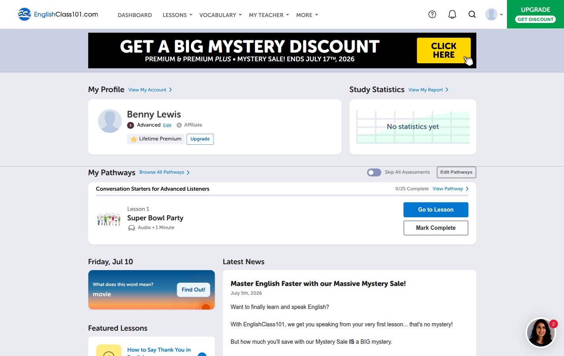Click the Lifetime Premium star icon

[x=134, y=139]
